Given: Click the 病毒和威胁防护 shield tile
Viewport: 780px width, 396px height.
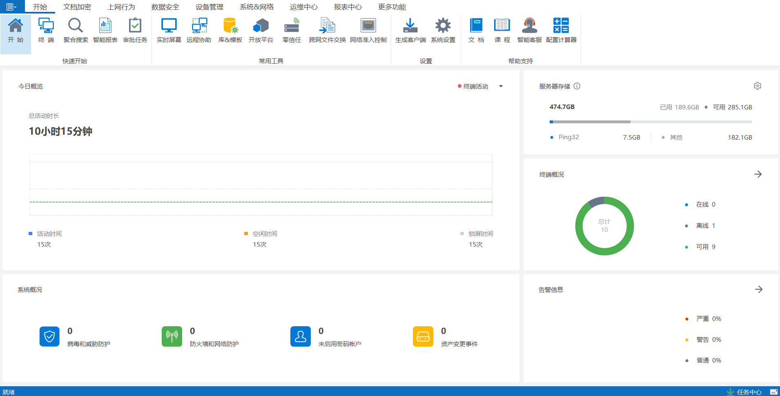Looking at the screenshot, I should (x=49, y=337).
